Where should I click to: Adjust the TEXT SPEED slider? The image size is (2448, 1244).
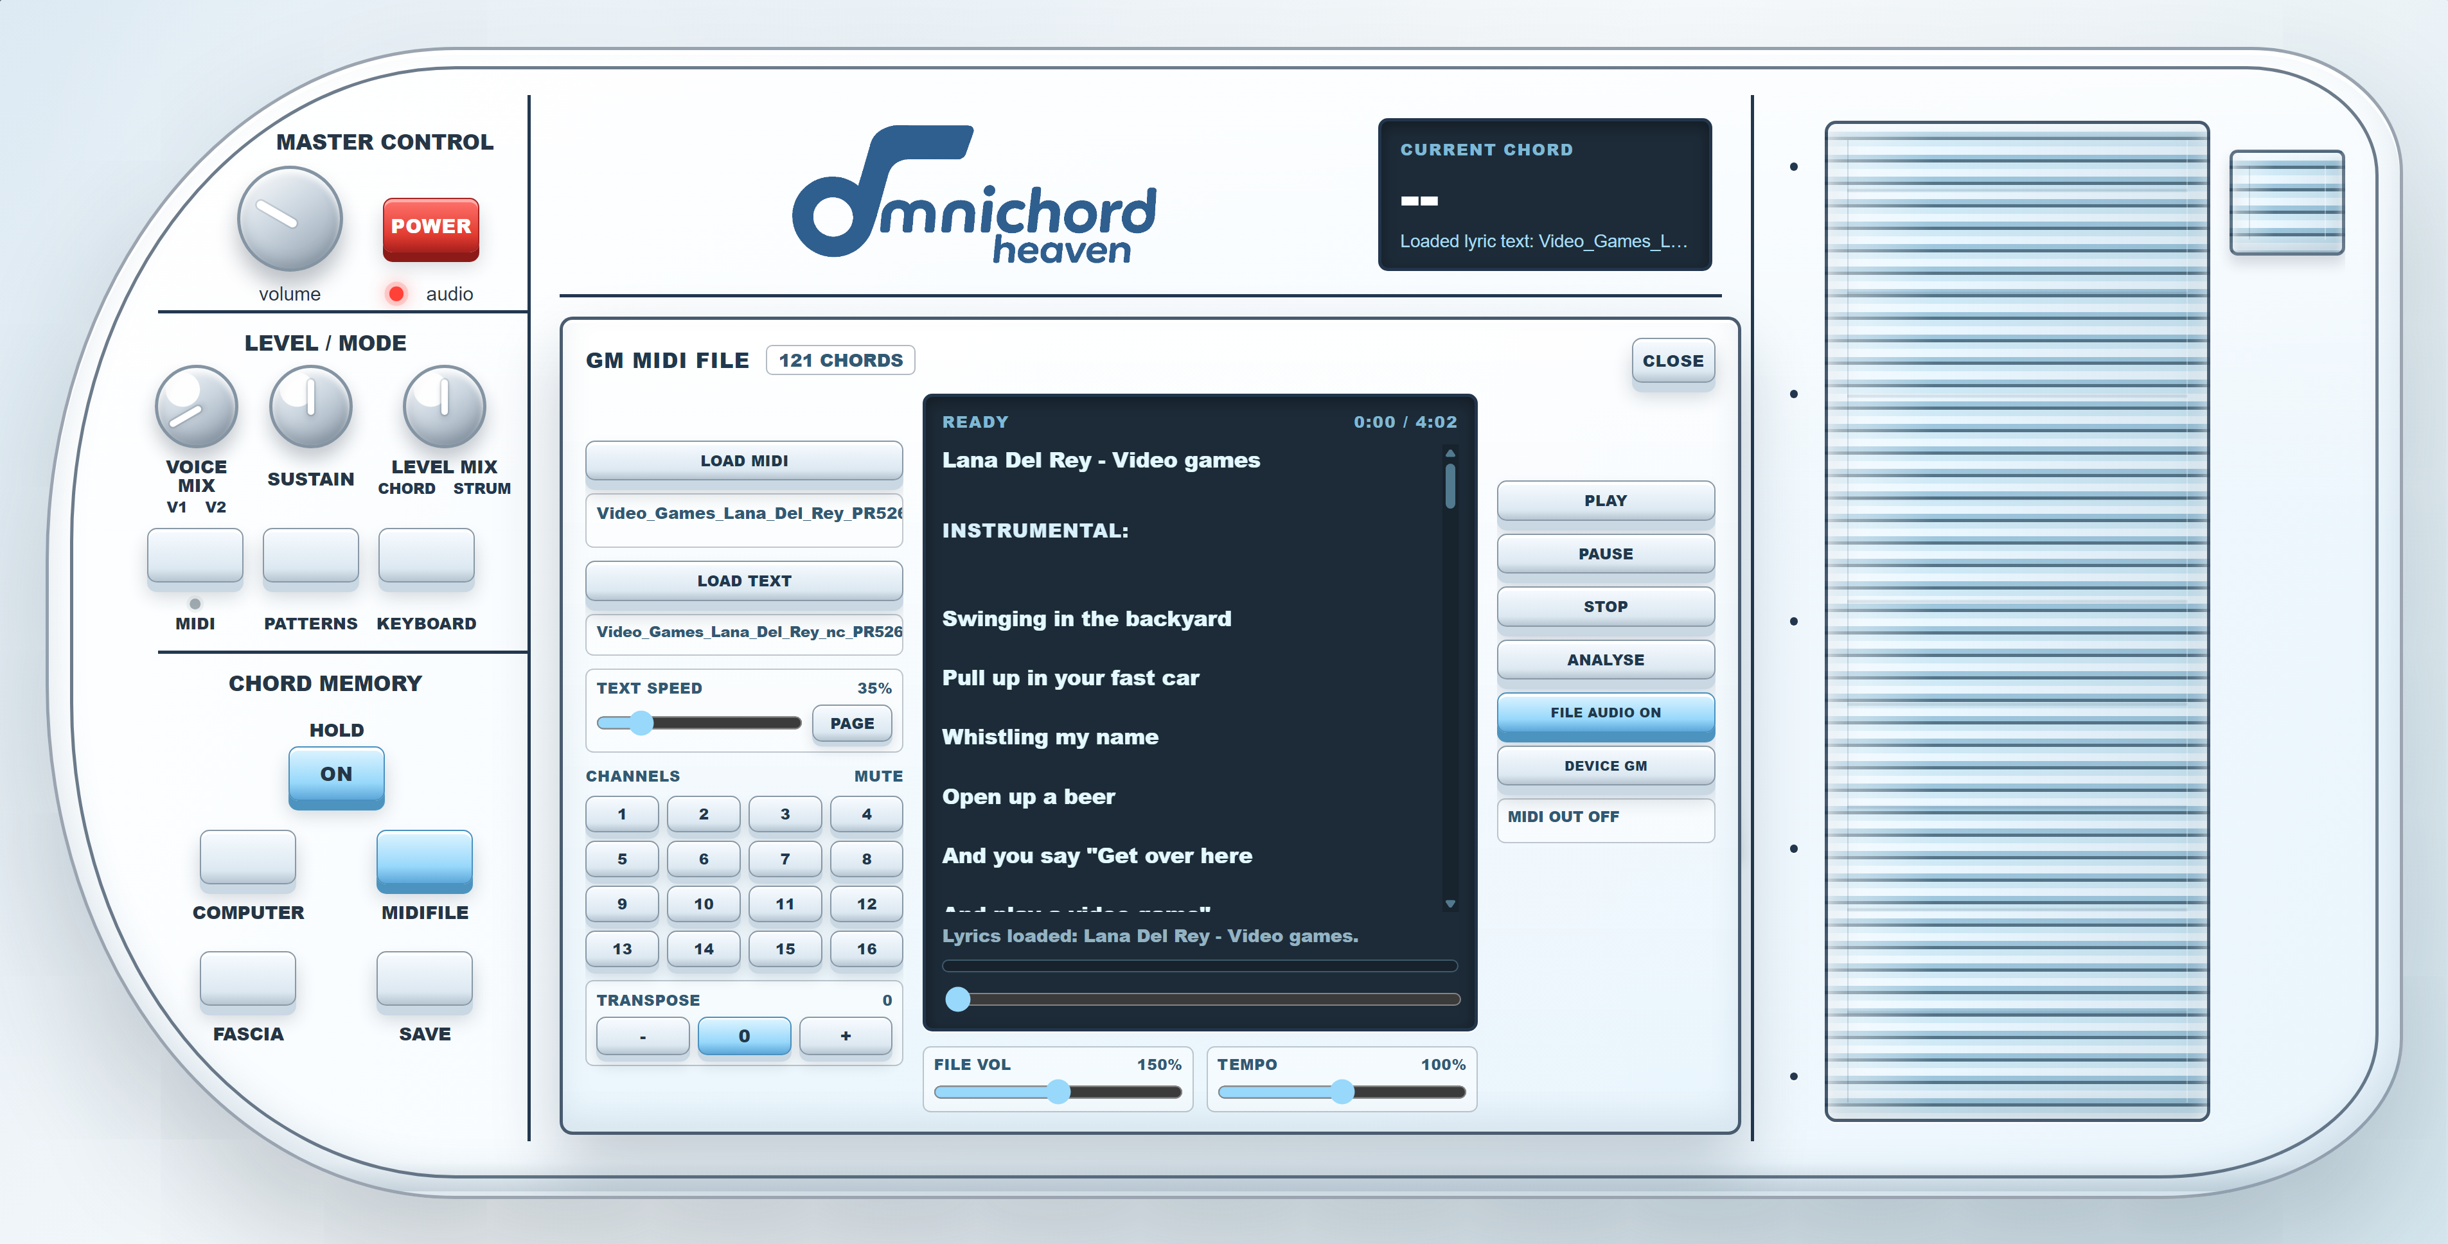pos(698,724)
